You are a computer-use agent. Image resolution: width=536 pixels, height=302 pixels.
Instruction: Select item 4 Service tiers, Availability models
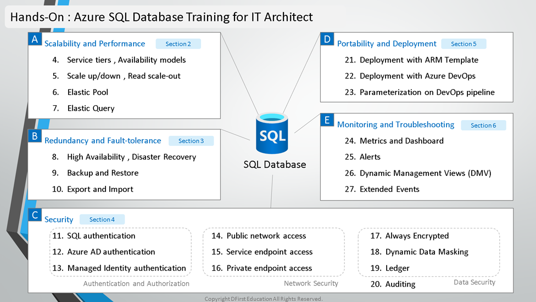coord(119,60)
